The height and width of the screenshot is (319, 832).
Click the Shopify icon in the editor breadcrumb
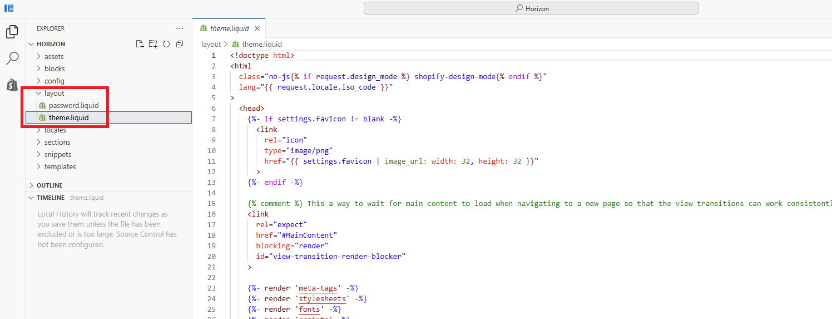pyautogui.click(x=236, y=44)
